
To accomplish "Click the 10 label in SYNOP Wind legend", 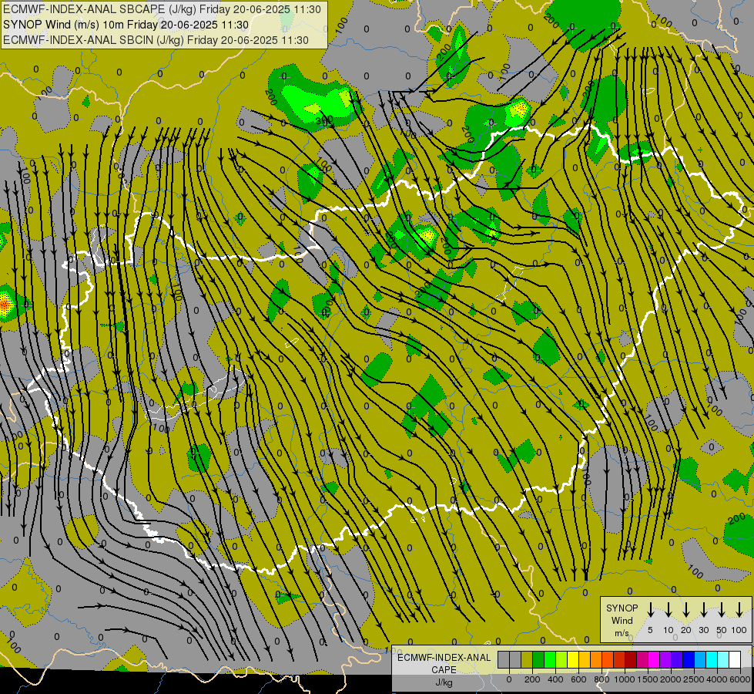I will pyautogui.click(x=668, y=630).
